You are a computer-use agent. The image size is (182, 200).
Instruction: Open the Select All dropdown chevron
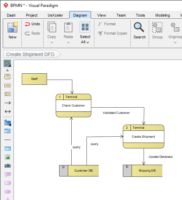point(88,42)
